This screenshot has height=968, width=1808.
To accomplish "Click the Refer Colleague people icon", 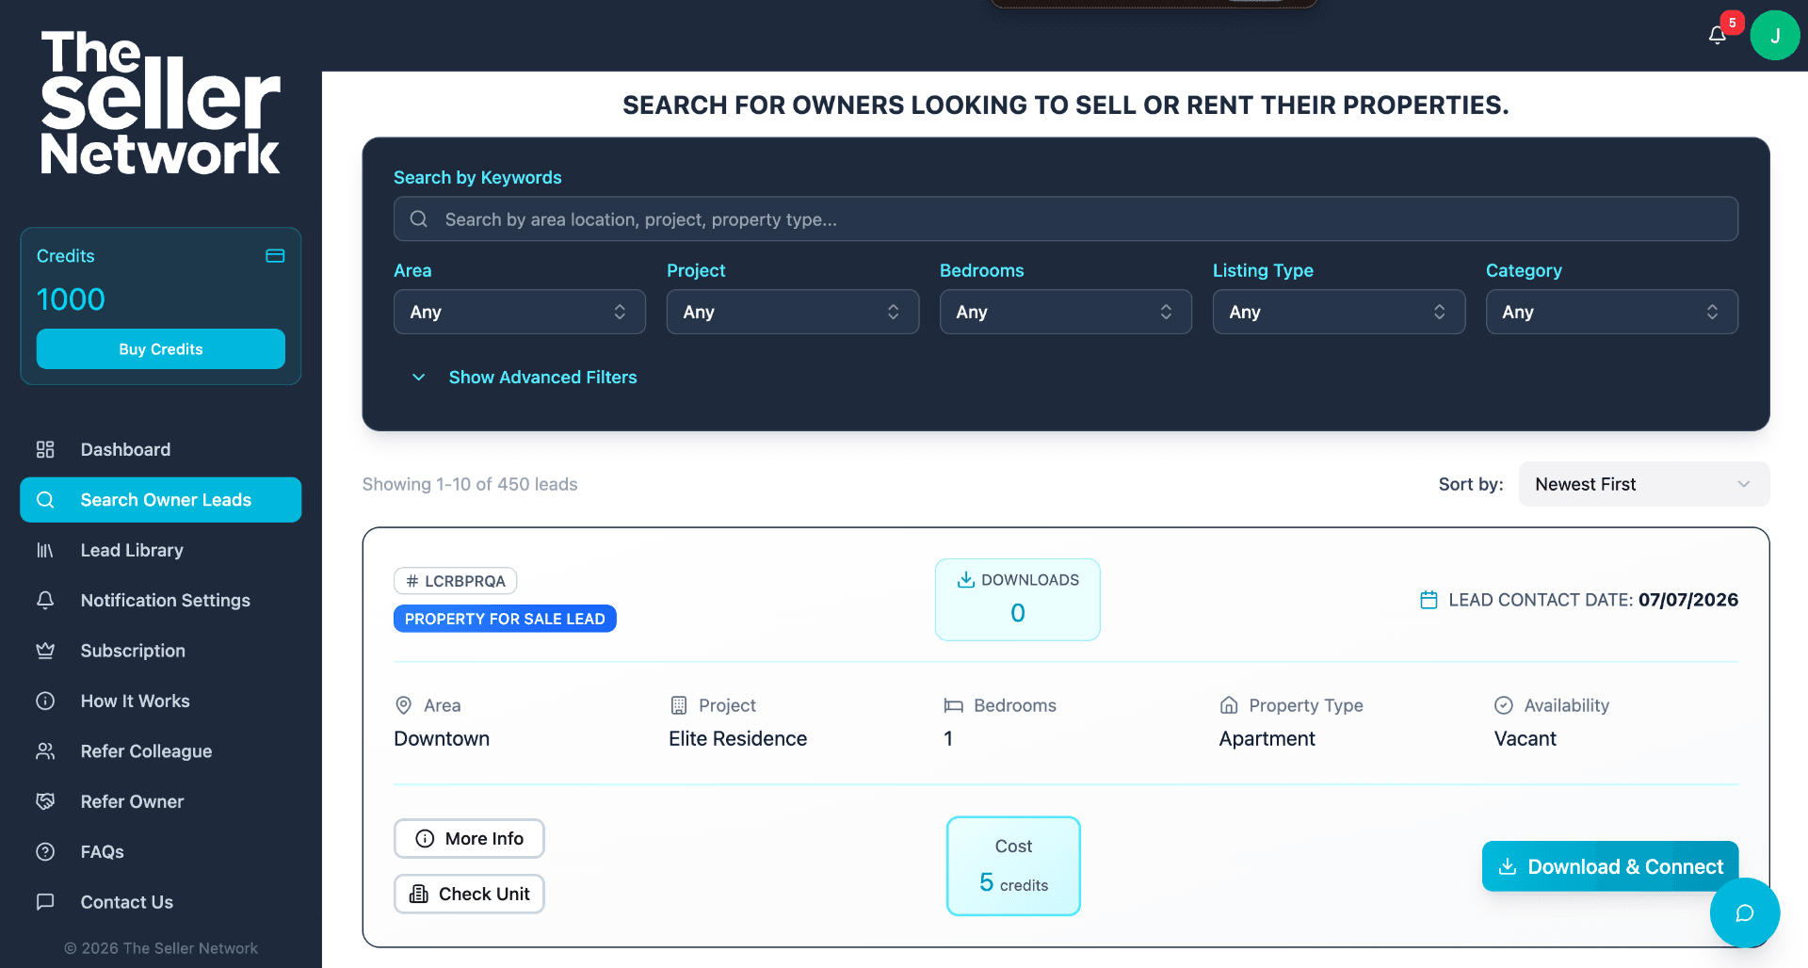I will coord(45,751).
